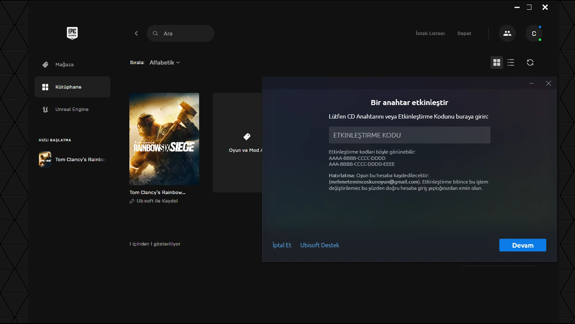
Task: Click the add game and mod tag icon
Action: pyautogui.click(x=247, y=137)
